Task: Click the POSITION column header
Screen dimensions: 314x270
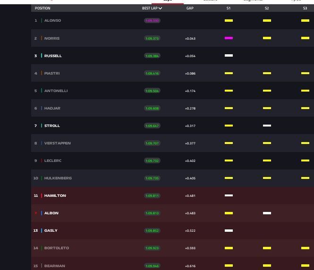Action: pos(42,8)
